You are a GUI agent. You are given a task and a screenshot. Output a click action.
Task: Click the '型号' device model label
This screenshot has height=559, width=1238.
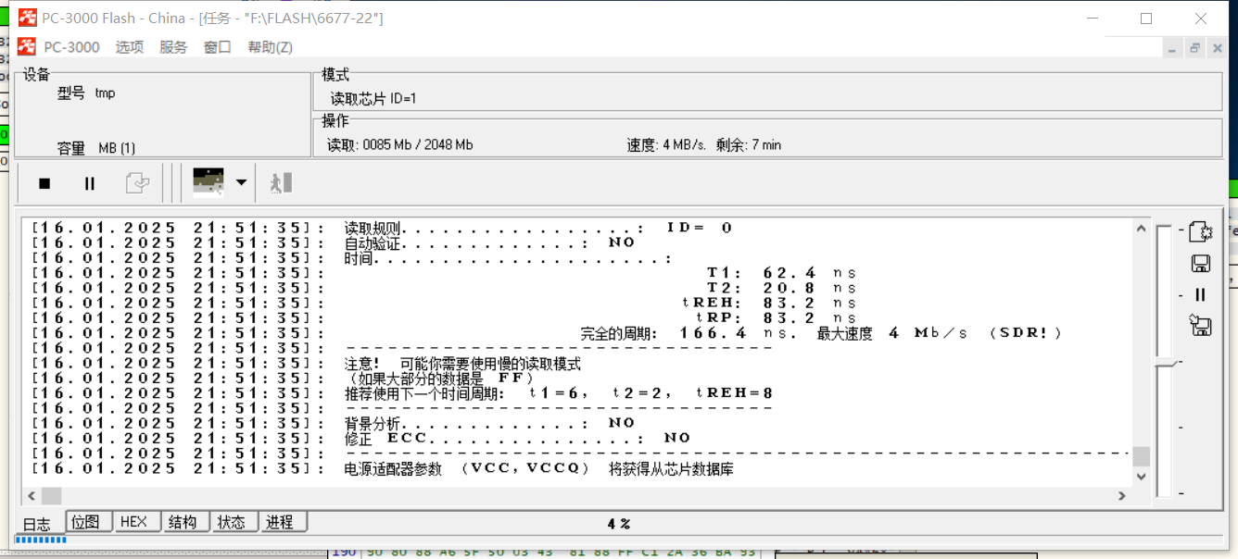click(70, 93)
